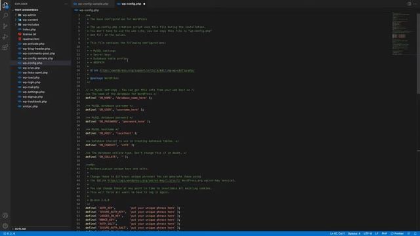Click on 'database_name_here' string in DB_NAME line
This screenshot has width=420, height=236.
click(x=131, y=98)
